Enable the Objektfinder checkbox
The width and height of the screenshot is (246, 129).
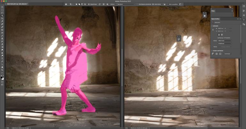[x=89, y=4]
